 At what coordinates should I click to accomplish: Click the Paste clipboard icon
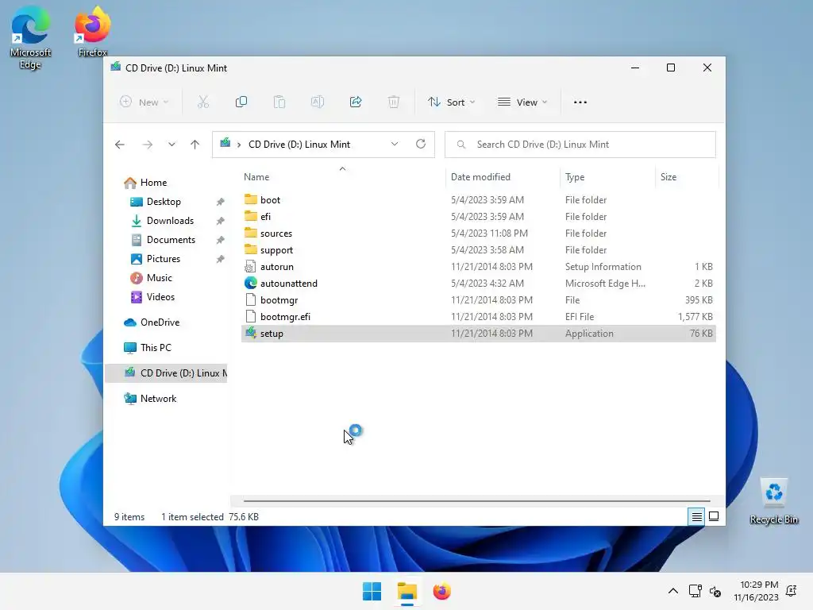click(x=279, y=102)
